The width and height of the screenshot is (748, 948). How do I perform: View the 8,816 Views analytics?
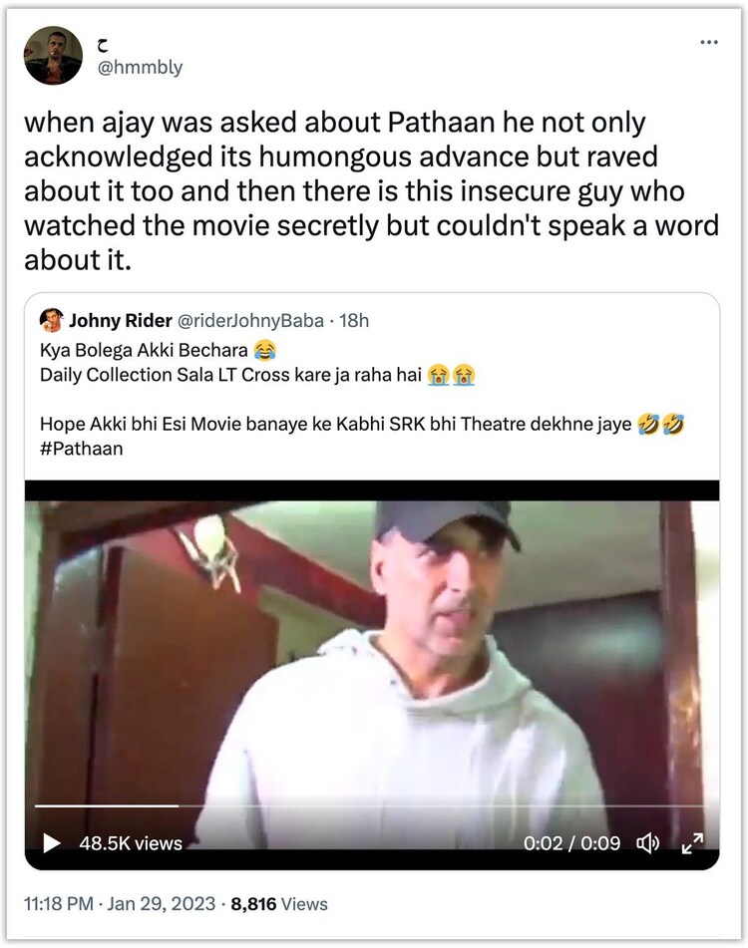click(279, 904)
